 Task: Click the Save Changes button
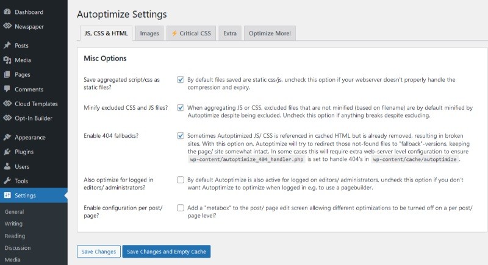click(98, 252)
